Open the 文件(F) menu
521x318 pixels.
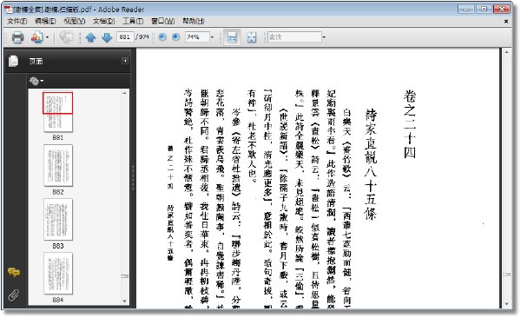click(17, 21)
